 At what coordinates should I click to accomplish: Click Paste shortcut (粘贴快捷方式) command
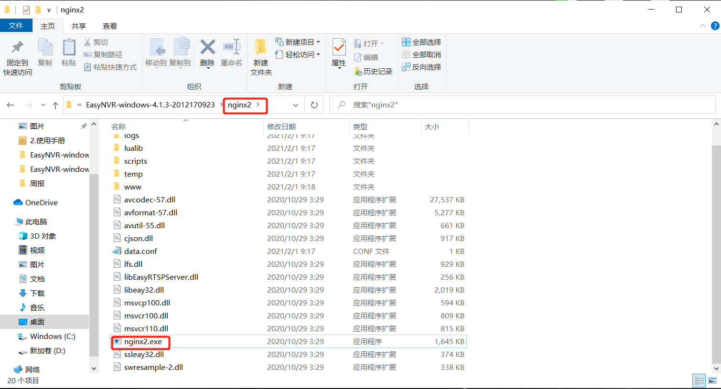click(x=110, y=67)
